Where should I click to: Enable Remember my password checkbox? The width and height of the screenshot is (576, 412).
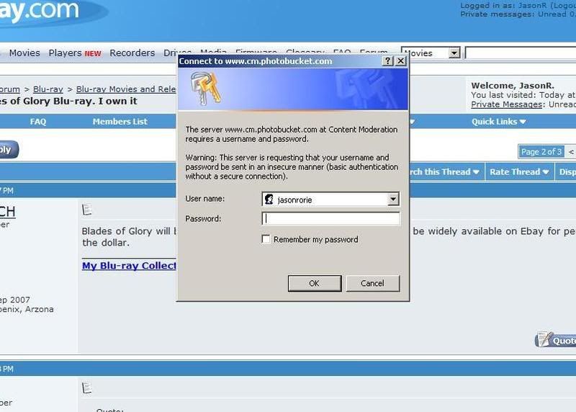point(266,239)
